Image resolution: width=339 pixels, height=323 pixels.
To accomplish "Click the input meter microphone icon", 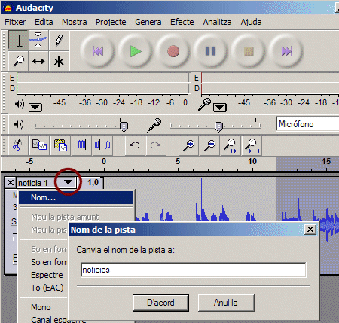I will point(204,105).
